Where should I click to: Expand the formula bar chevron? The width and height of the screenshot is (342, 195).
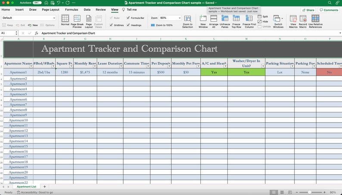click(x=340, y=33)
